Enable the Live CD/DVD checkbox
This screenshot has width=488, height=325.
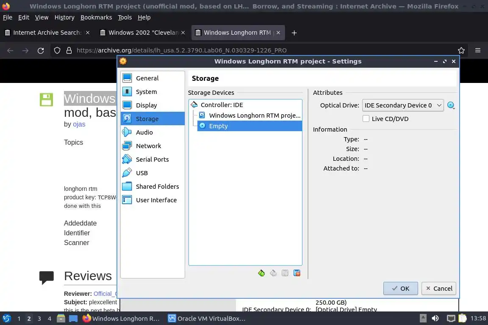coord(366,118)
